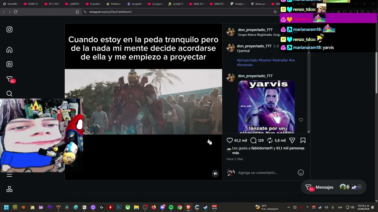Switch to the songbattle browser tab
Image resolution: width=378 pixels, height=212 pixels.
point(134,4)
